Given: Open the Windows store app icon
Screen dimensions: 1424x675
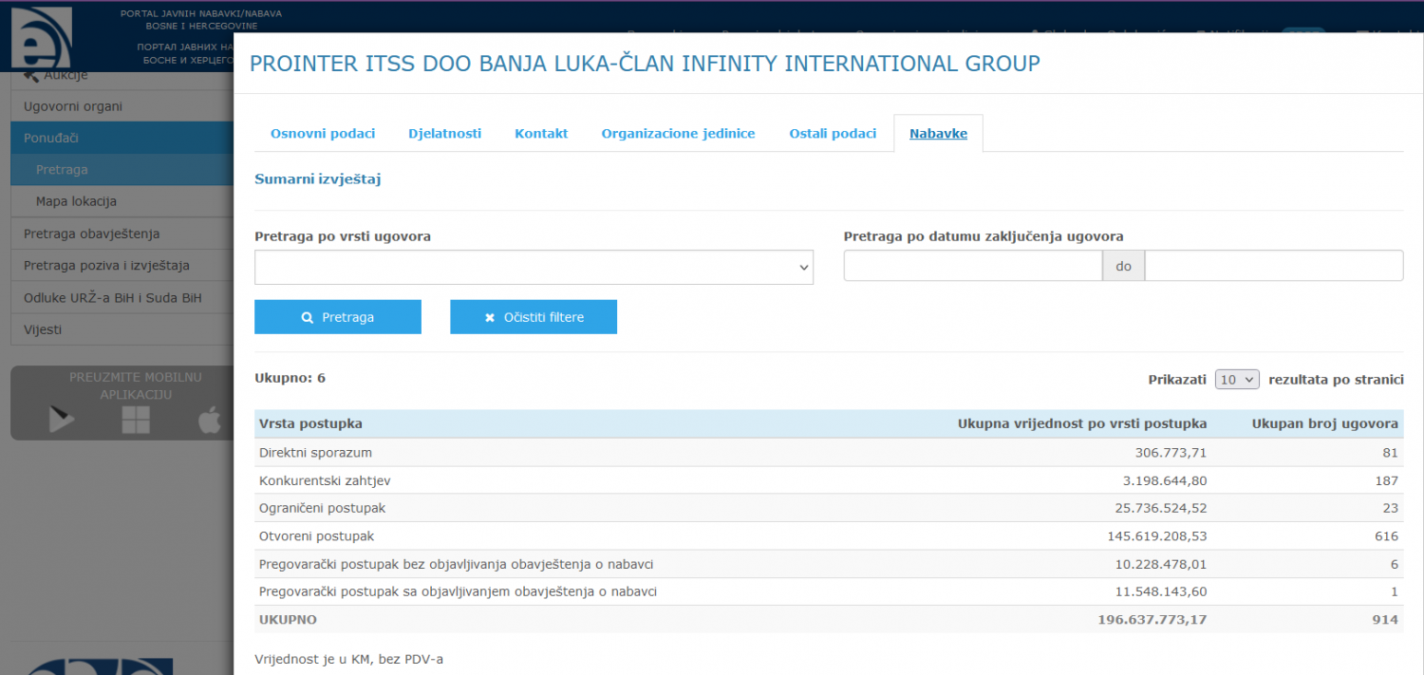Looking at the screenshot, I should click(x=136, y=419).
